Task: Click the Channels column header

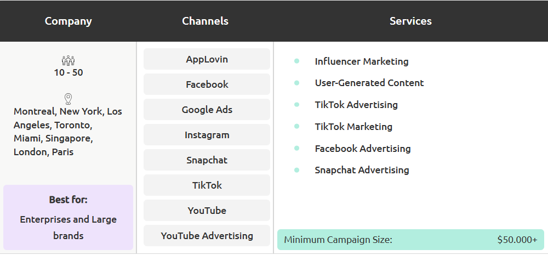Action: point(205,21)
